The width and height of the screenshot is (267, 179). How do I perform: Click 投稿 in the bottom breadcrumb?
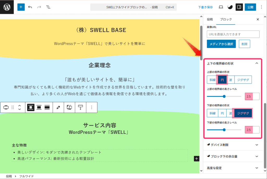pyautogui.click(x=9, y=176)
